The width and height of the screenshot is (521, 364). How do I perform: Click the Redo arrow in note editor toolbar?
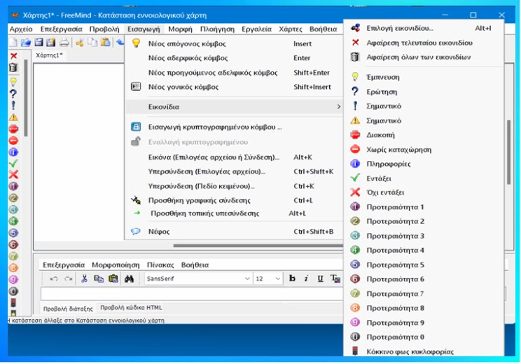[x=68, y=279]
